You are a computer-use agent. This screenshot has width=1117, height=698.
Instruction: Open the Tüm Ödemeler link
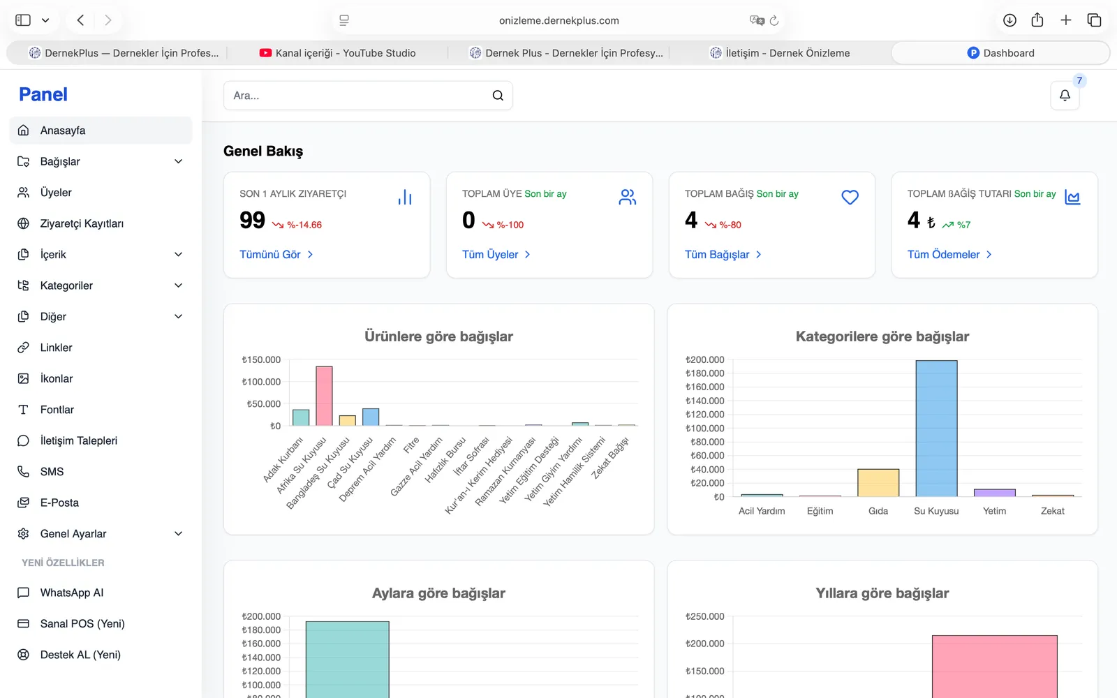949,255
